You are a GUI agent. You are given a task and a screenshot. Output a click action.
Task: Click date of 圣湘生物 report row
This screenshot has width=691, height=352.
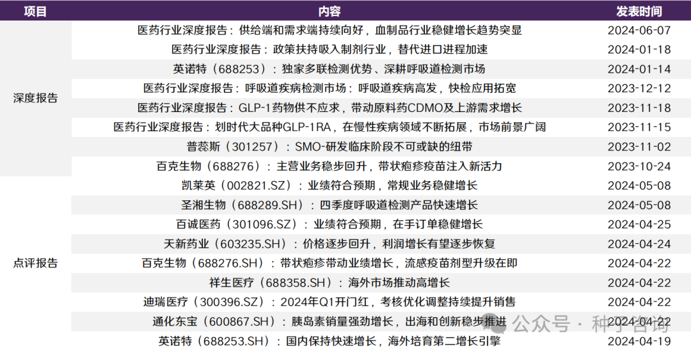[x=639, y=205]
